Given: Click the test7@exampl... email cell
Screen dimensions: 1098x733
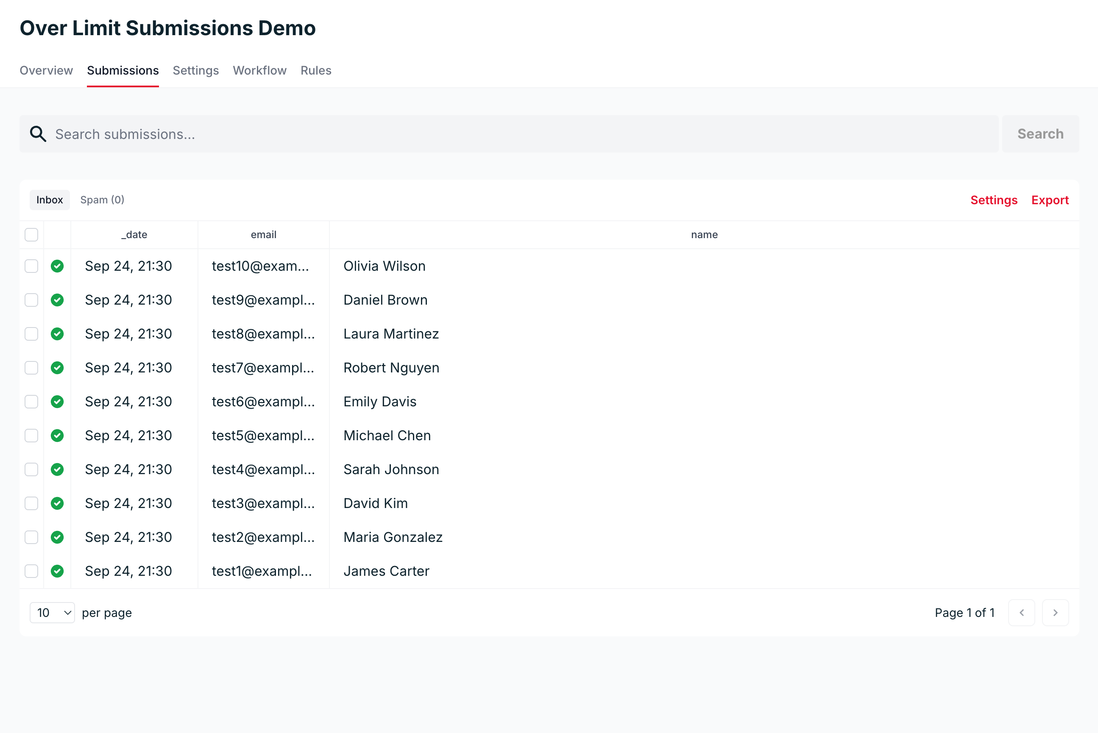Looking at the screenshot, I should [263, 367].
